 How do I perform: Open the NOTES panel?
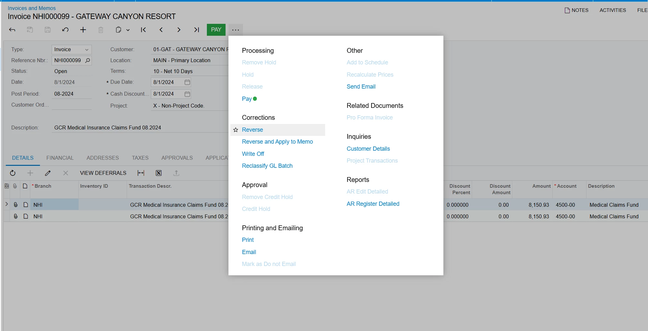576,10
